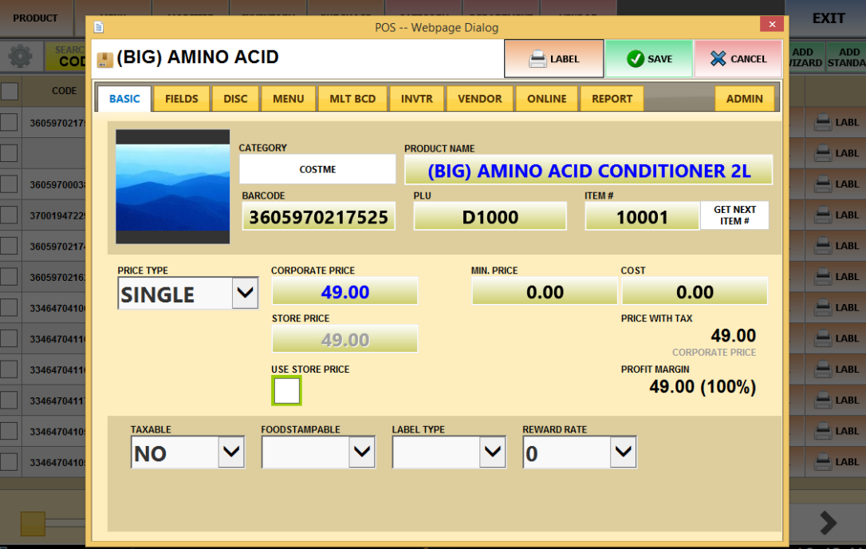This screenshot has width=866, height=549.
Task: Cancel editing with the blue X button
Action: (x=738, y=59)
